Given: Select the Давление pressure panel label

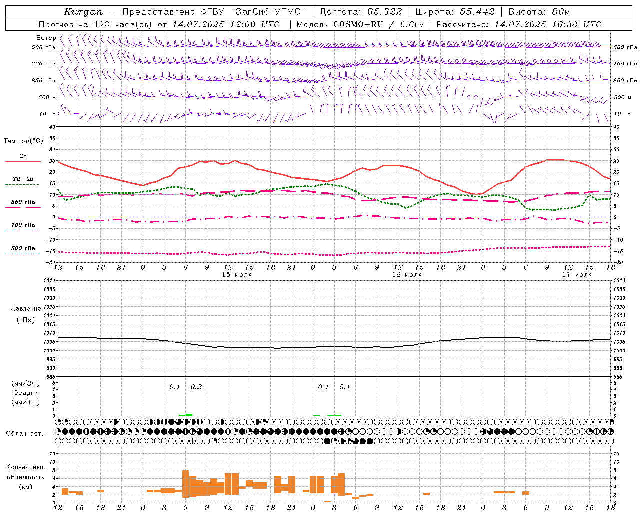Looking at the screenshot, I should [x=26, y=309].
